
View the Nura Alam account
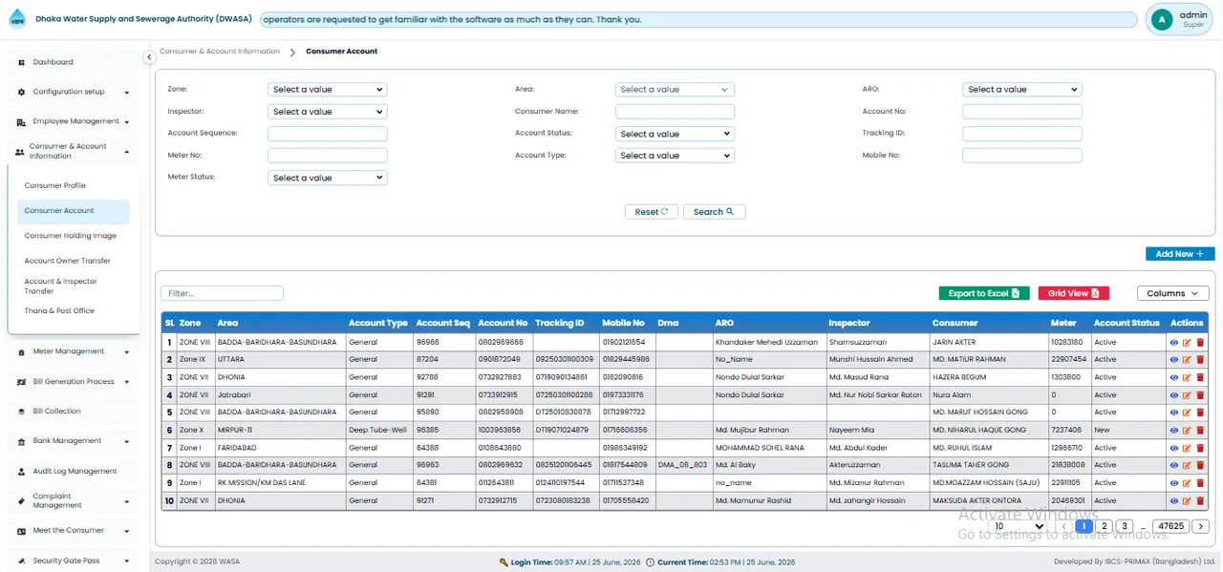1174,394
